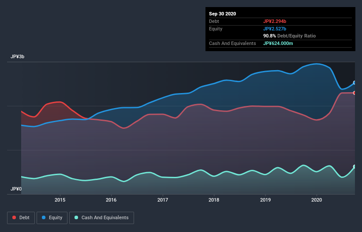Select the 2015 x-axis label
Image resolution: width=362 pixels, height=232 pixels.
(x=60, y=200)
